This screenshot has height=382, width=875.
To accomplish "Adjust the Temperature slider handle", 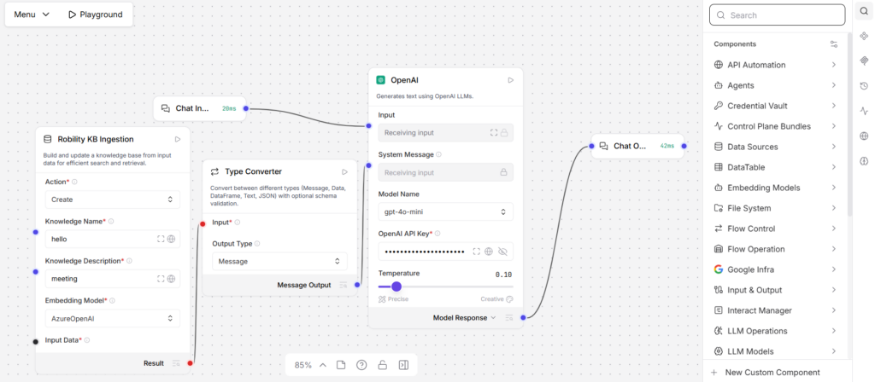I will (x=396, y=286).
